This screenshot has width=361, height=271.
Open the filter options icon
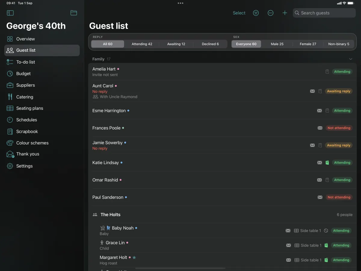click(x=256, y=13)
